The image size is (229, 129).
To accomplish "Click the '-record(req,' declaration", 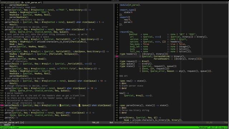I will (x=126, y=32).
